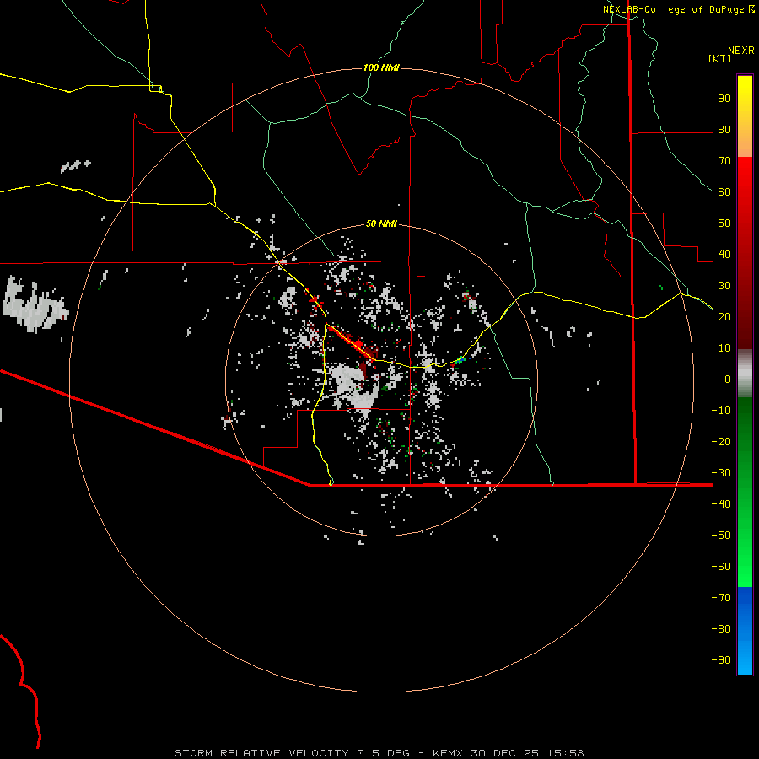Click the -70 scale label

pyautogui.click(x=721, y=598)
